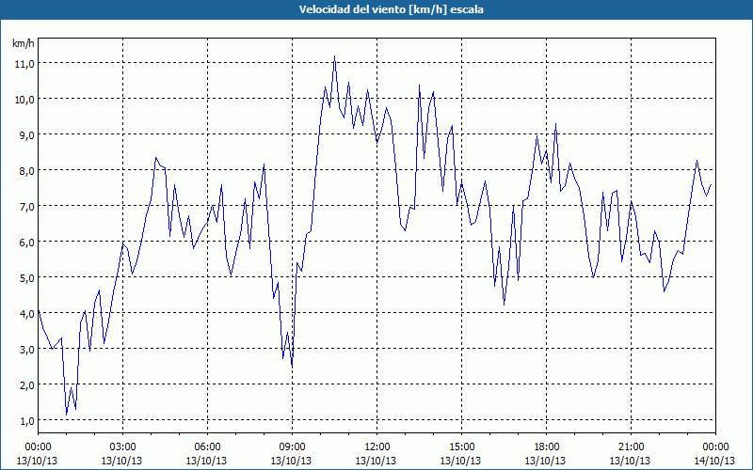Screen dimensions: 753x470
Task: Click the 7,0 y-axis label
Action: (26, 206)
